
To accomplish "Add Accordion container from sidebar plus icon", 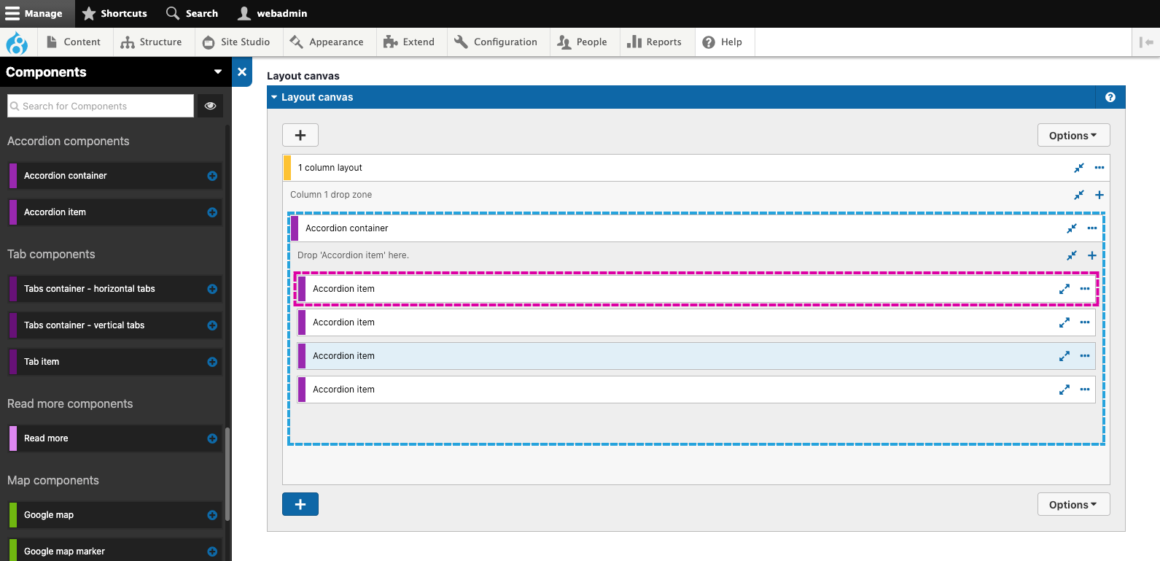I will pyautogui.click(x=212, y=176).
